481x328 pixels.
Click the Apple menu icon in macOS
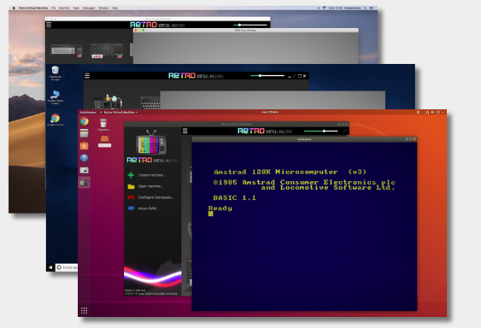[x=14, y=8]
